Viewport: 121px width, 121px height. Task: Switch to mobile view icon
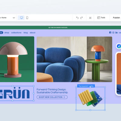tap(27, 18)
